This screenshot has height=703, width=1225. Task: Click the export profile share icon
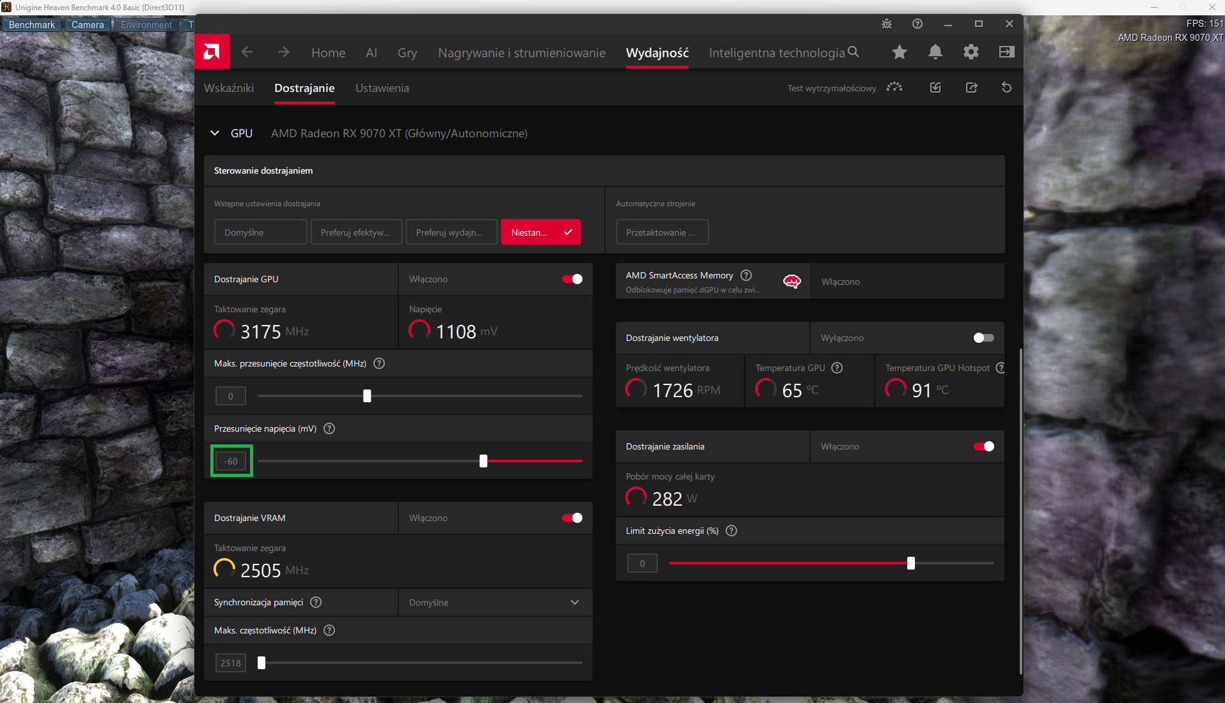971,87
